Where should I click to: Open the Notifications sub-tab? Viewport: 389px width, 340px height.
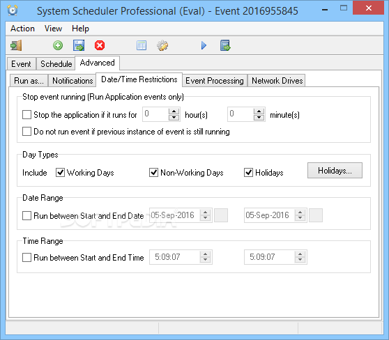click(x=73, y=81)
